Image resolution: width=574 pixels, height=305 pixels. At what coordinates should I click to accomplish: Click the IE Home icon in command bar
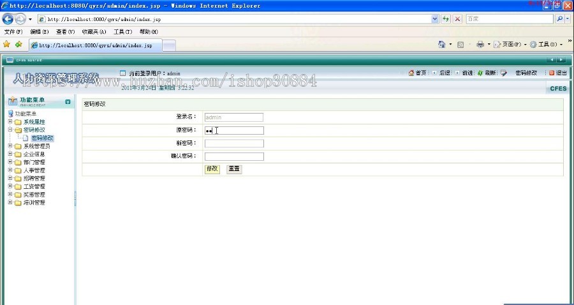[x=442, y=44]
